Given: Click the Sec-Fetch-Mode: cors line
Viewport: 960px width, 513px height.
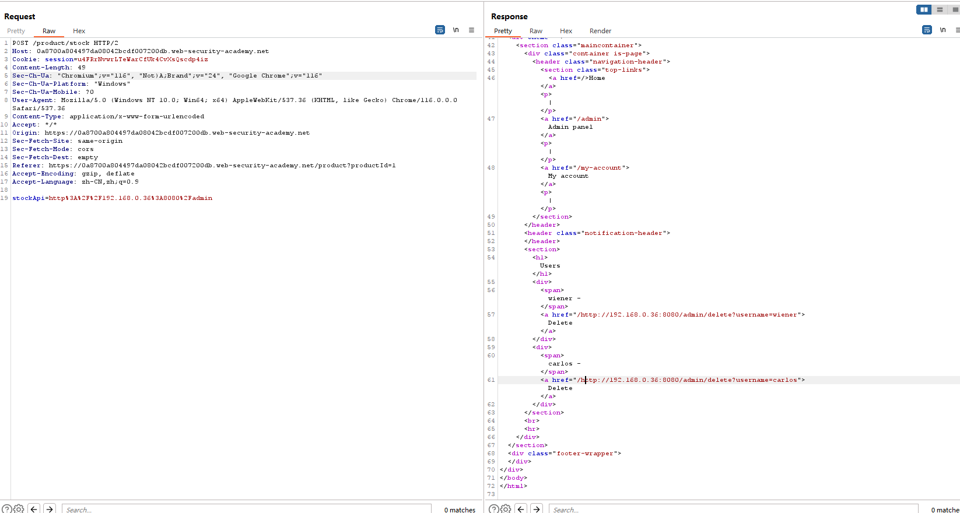Looking at the screenshot, I should coord(53,149).
